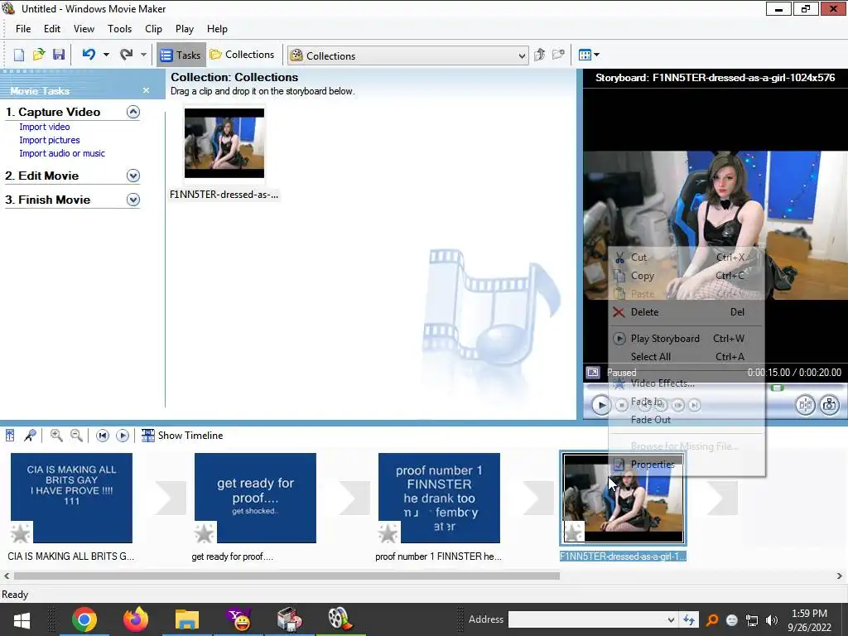Redo the last undone action
The height and width of the screenshot is (636, 848).
127,55
